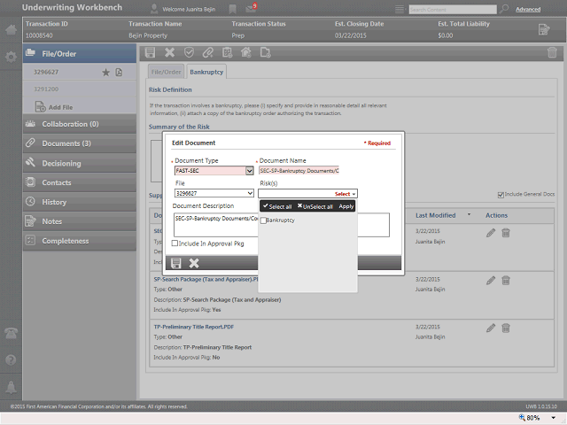Open the bookmark icon in header
The width and height of the screenshot is (567, 425).
(x=232, y=9)
